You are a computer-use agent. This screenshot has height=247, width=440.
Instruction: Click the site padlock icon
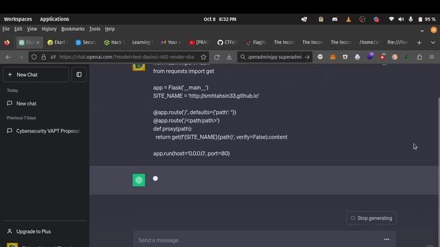point(43,57)
